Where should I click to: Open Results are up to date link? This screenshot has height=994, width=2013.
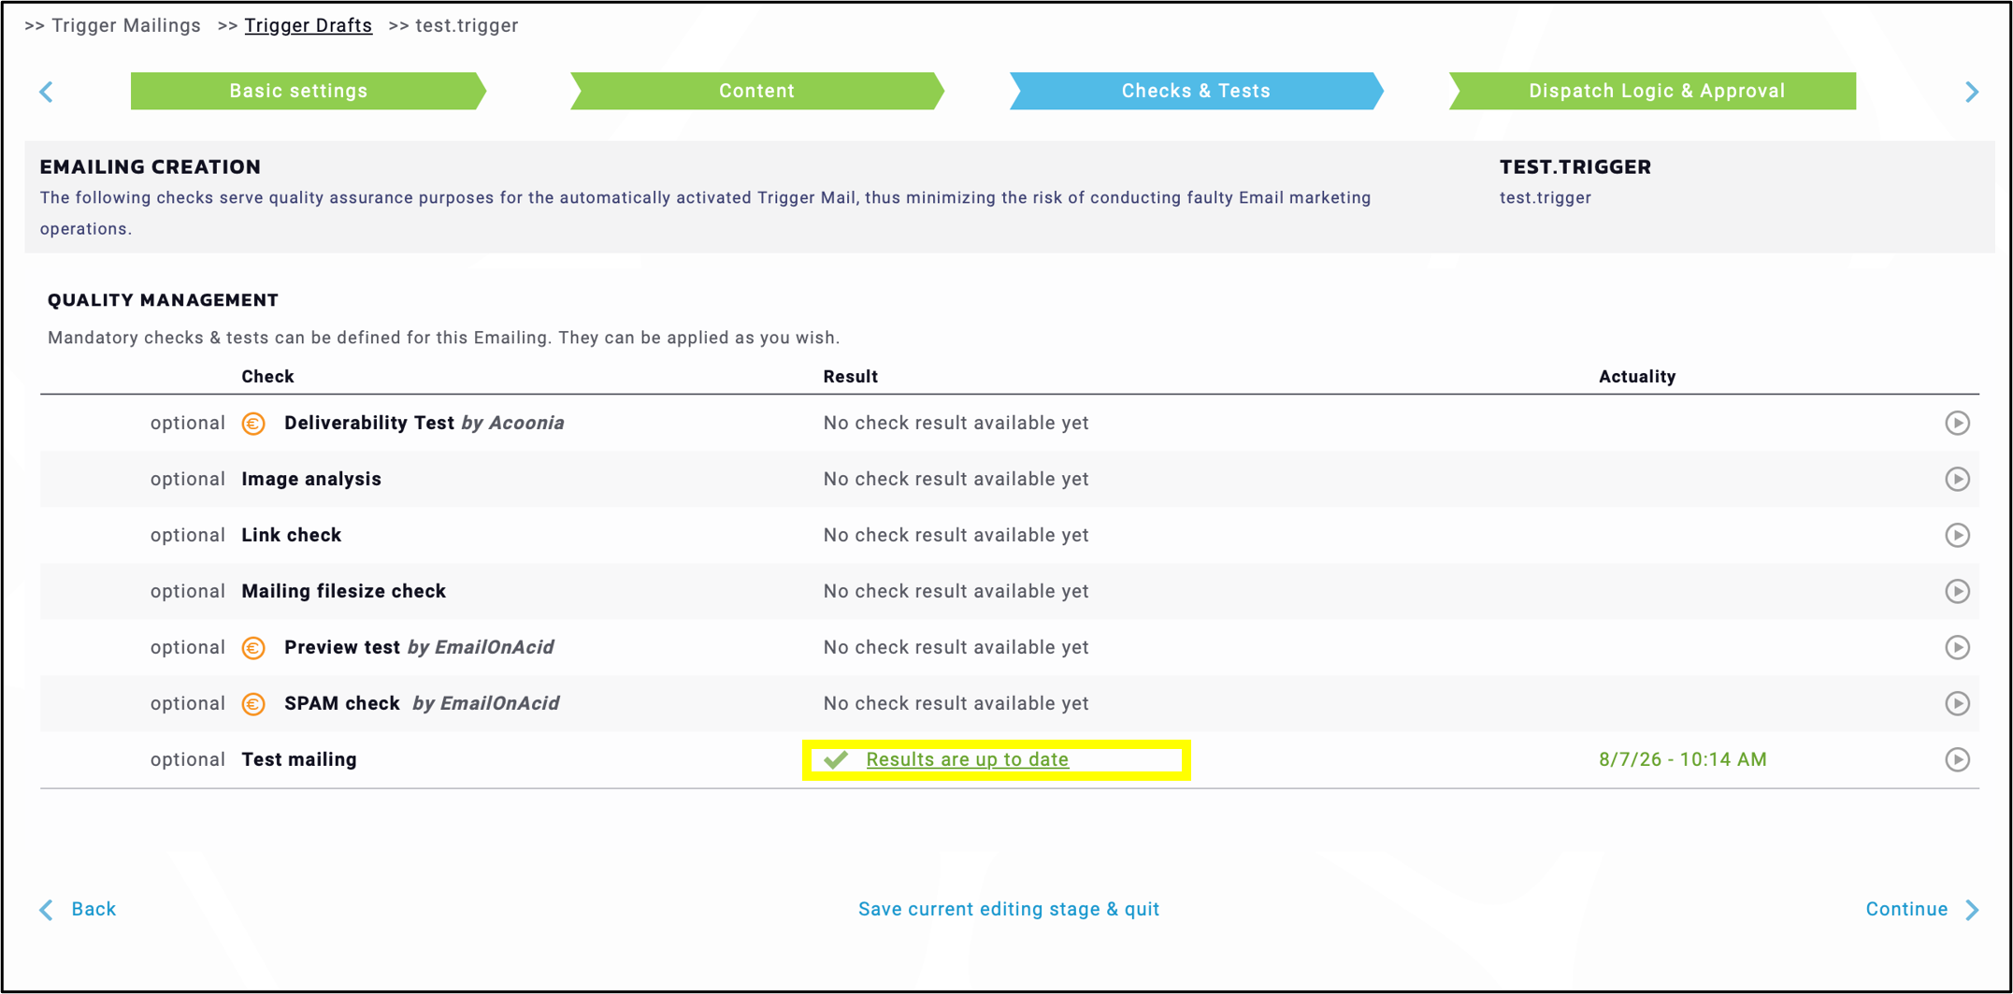click(967, 759)
